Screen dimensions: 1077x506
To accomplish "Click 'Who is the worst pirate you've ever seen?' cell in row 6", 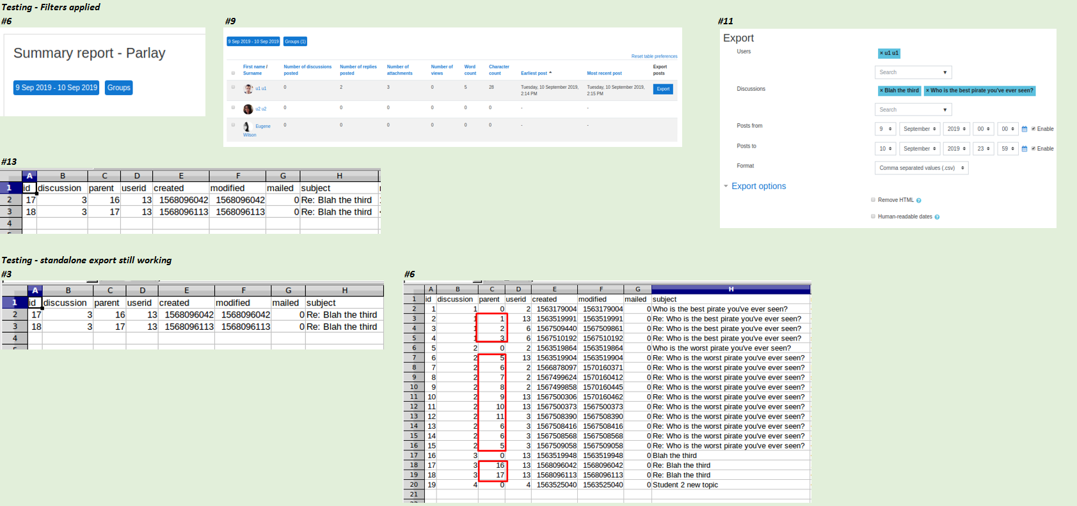I will pos(731,348).
